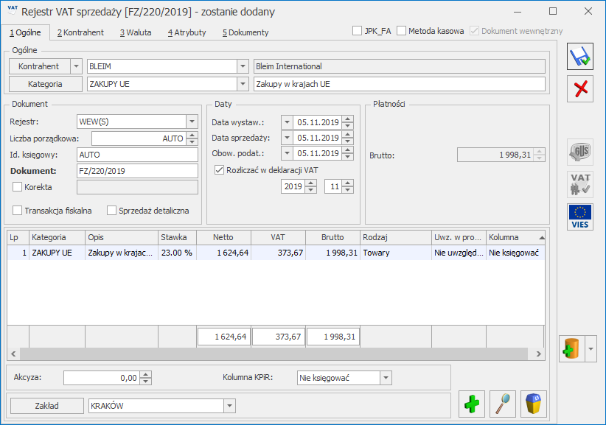Click the Zakład button
The height and width of the screenshot is (425, 606).
pos(46,406)
